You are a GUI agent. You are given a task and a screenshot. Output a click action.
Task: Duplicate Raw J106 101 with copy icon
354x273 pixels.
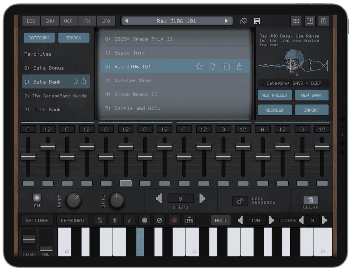click(x=226, y=67)
